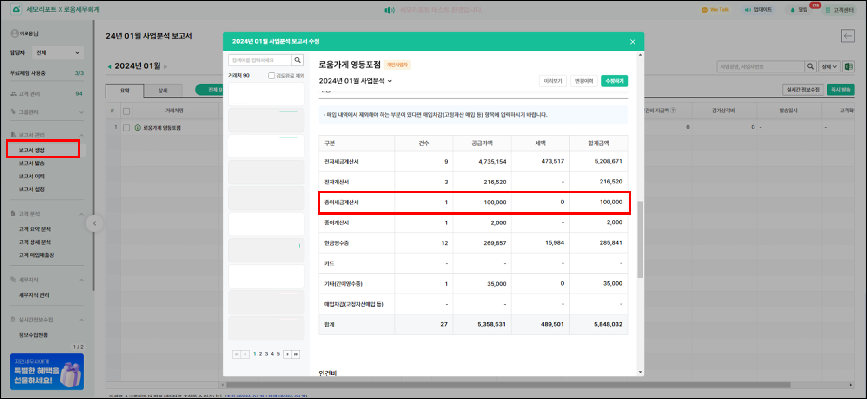The height and width of the screenshot is (399, 867).
Task: Toggle the 검토완료 제외 checkbox
Action: pyautogui.click(x=271, y=76)
